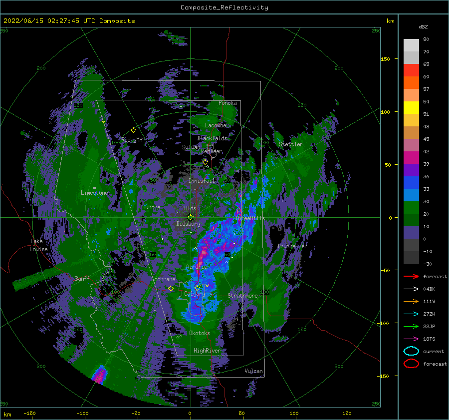Click the red forecast ellipse icon
The image size is (449, 420).
pos(411,364)
